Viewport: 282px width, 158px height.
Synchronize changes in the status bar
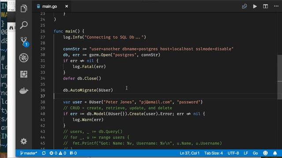pos(44,153)
